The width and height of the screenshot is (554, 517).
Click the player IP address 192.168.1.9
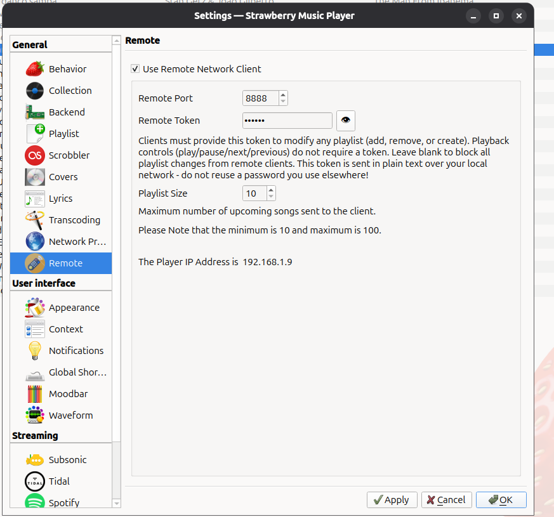point(267,262)
